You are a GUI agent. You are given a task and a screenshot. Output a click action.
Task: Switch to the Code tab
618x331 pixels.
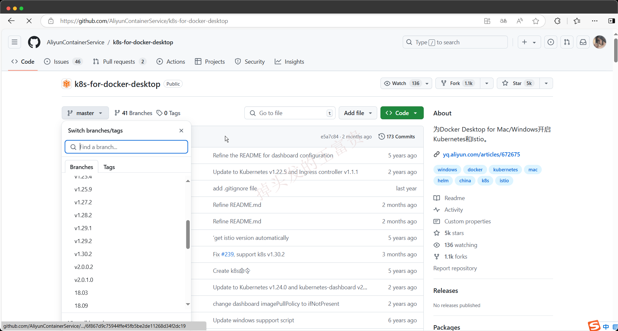tap(23, 62)
